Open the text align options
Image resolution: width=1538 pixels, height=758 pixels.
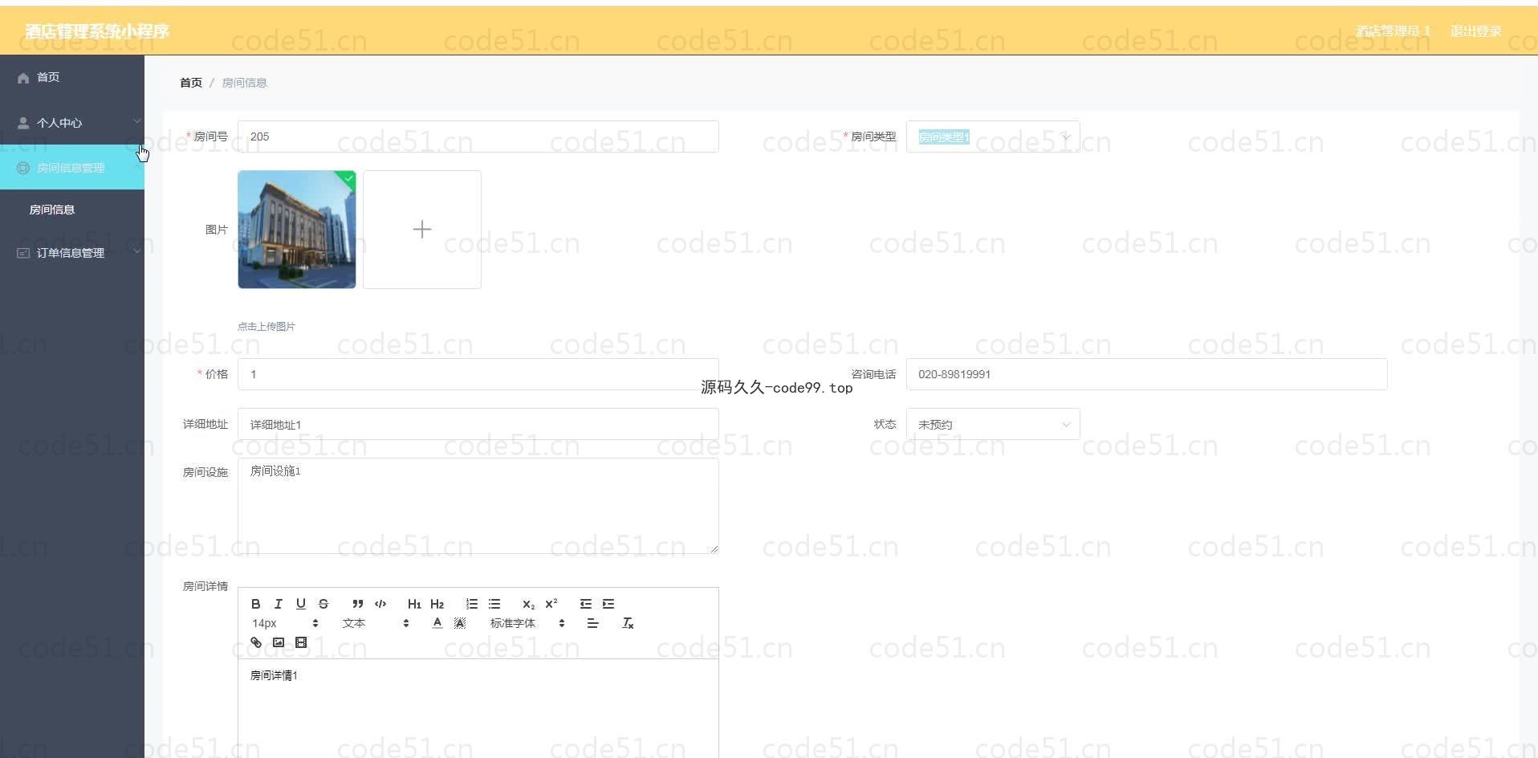click(x=592, y=623)
